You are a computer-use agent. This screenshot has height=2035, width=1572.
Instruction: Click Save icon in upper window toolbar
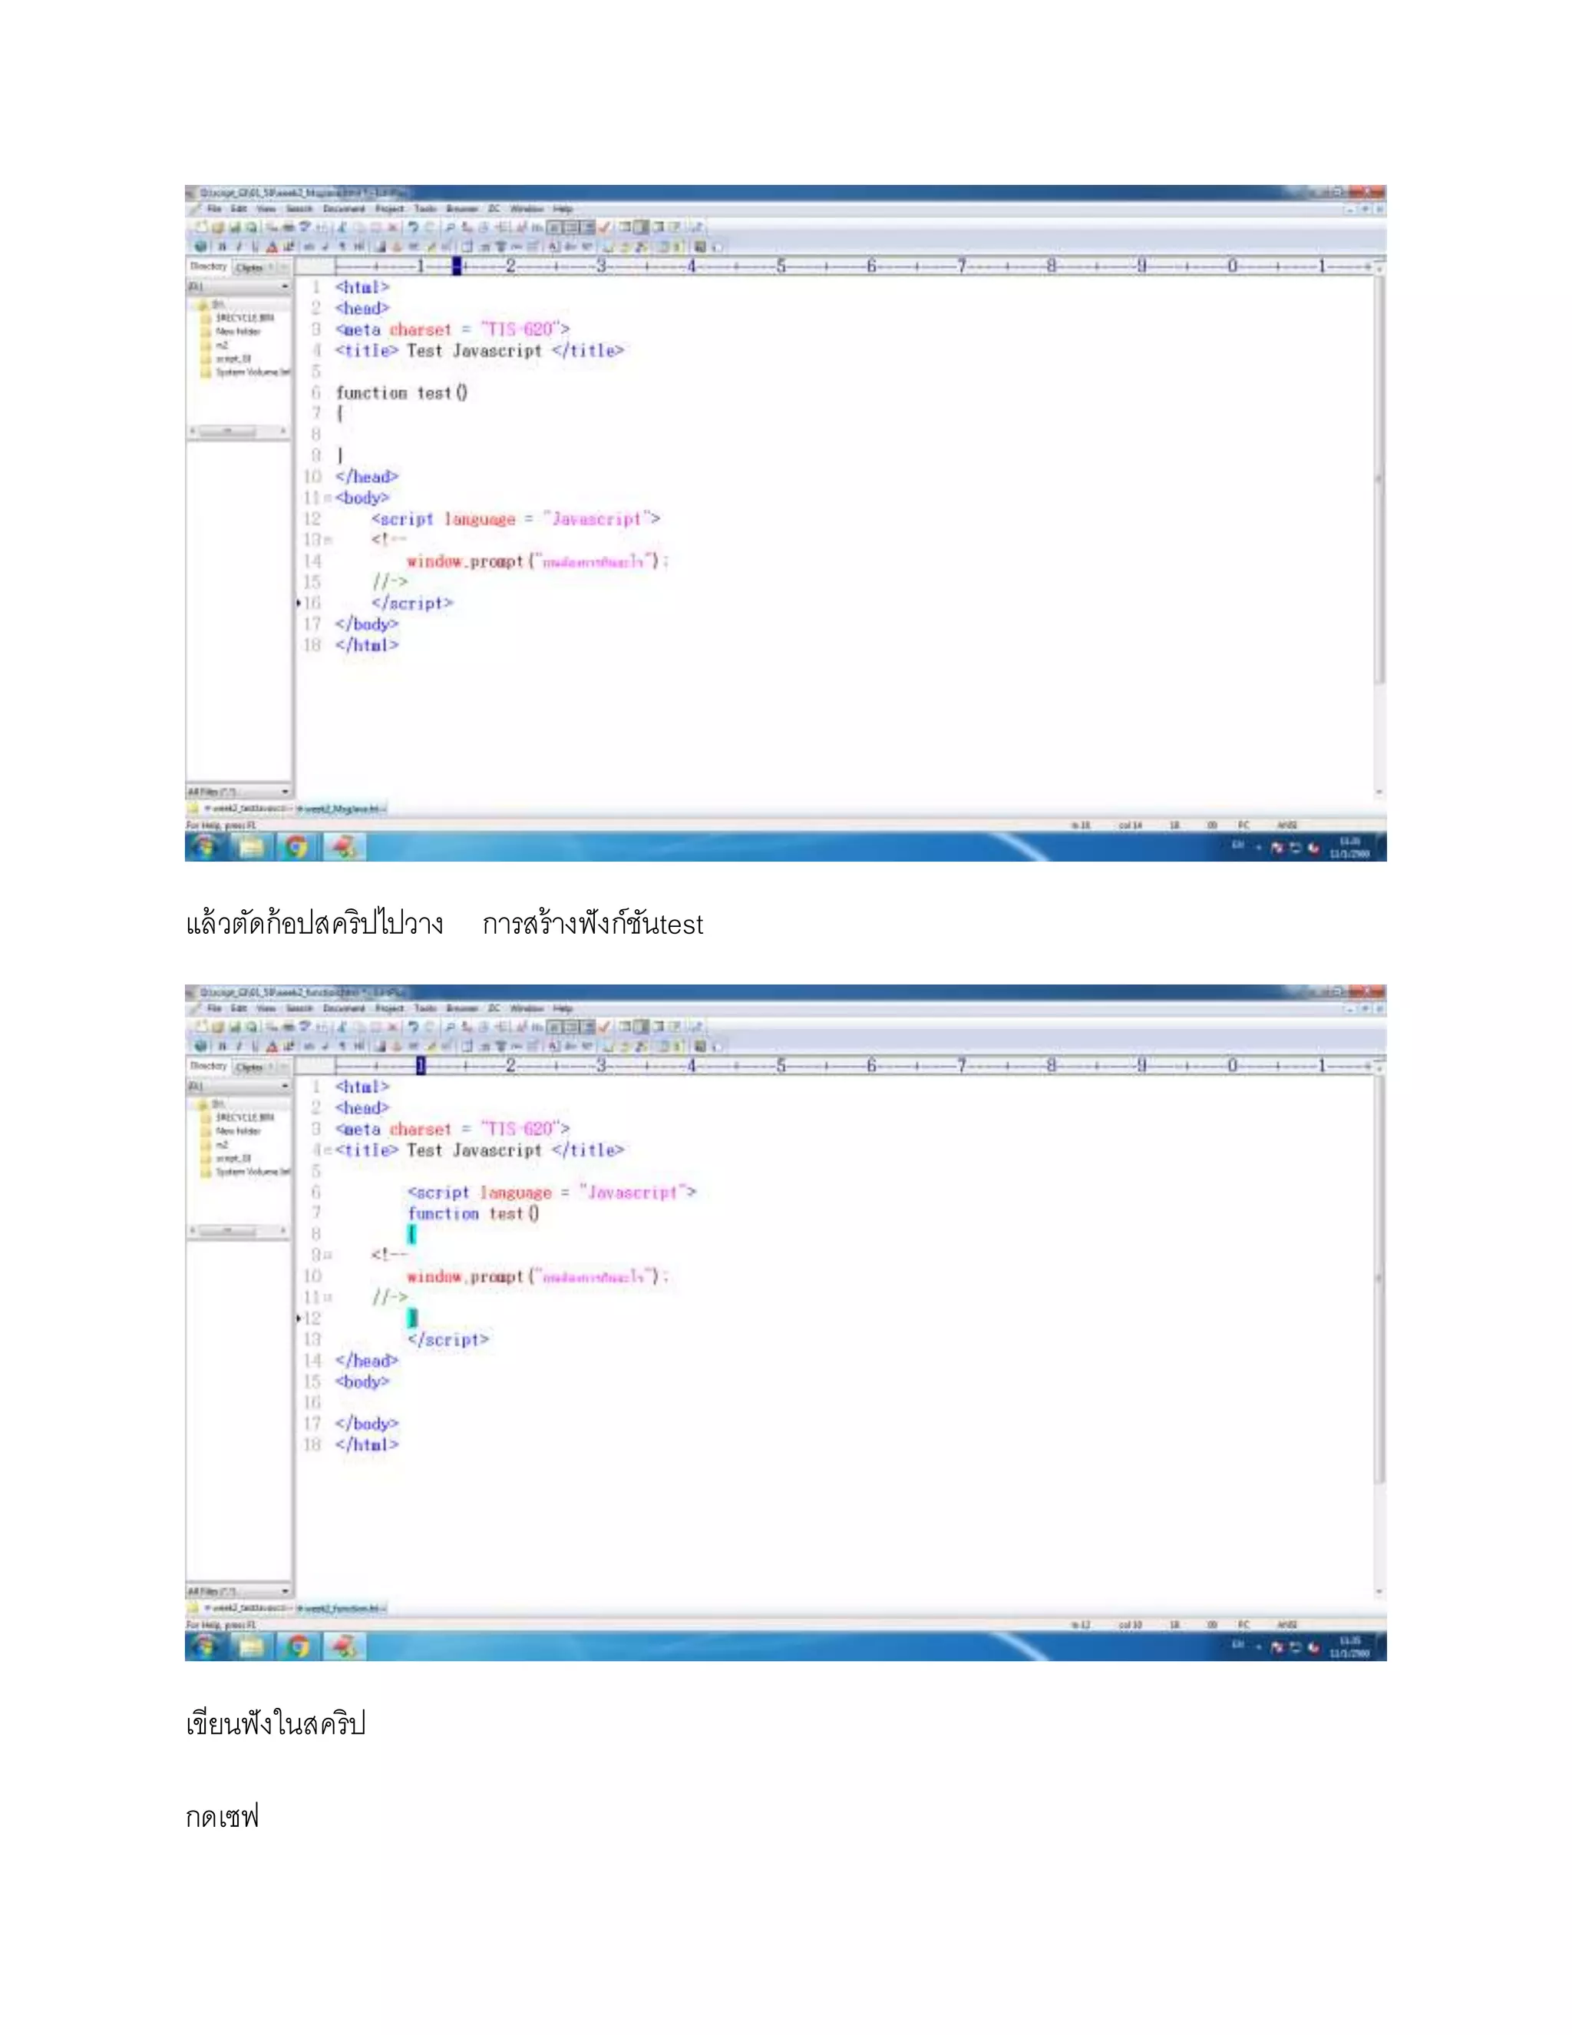click(x=235, y=227)
